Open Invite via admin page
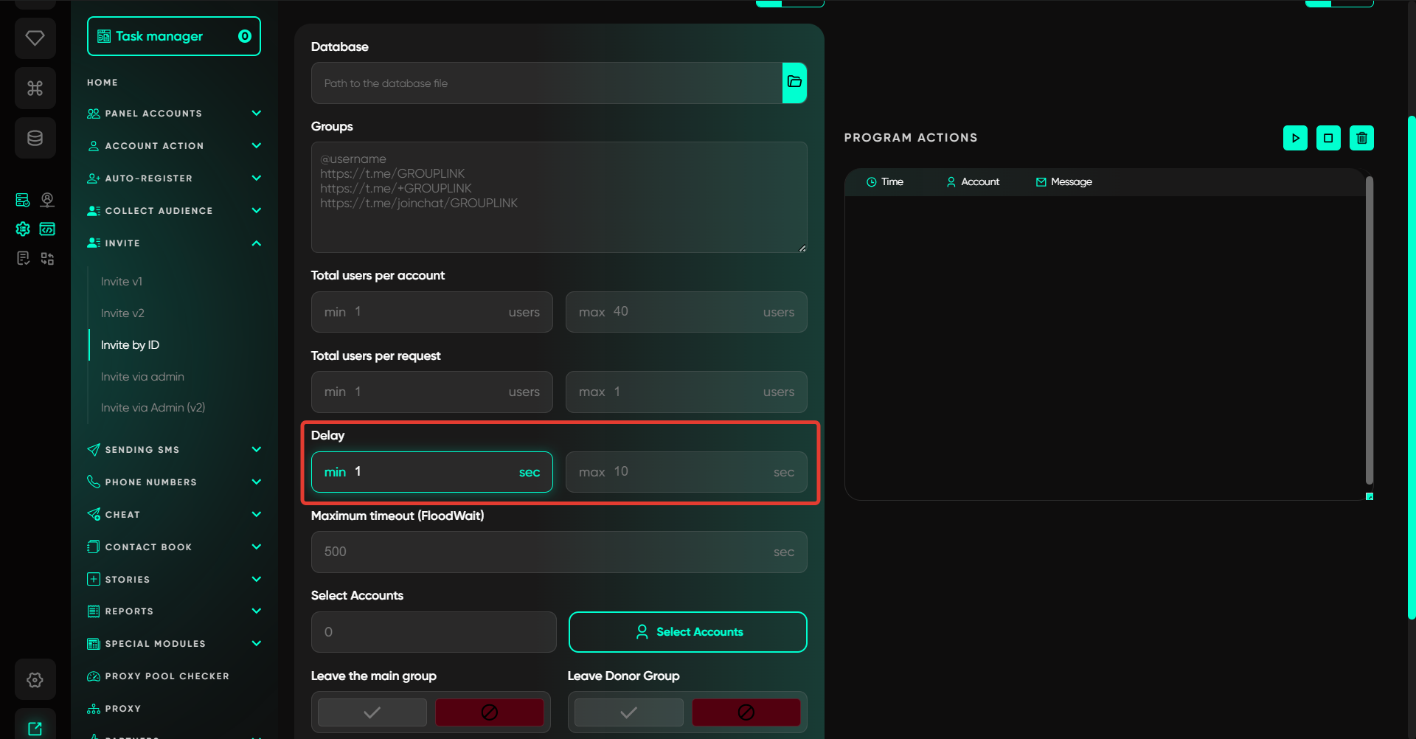 [x=142, y=377]
